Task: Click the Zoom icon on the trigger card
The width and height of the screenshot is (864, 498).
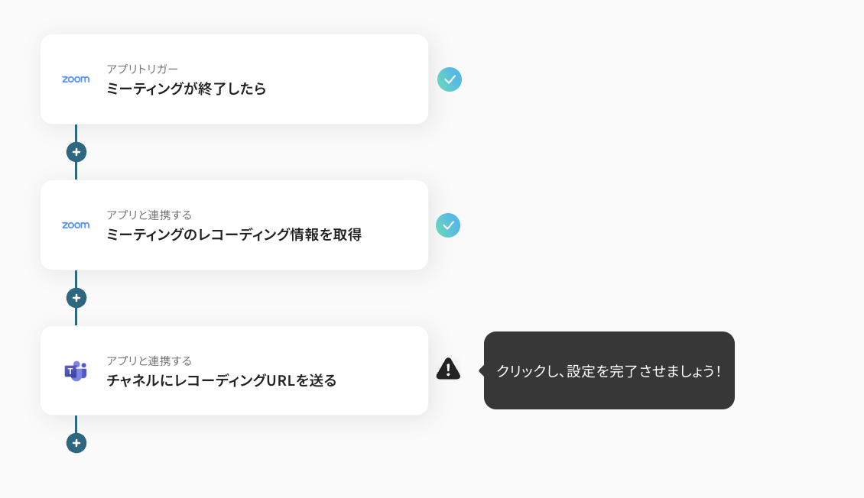Action: [x=76, y=79]
